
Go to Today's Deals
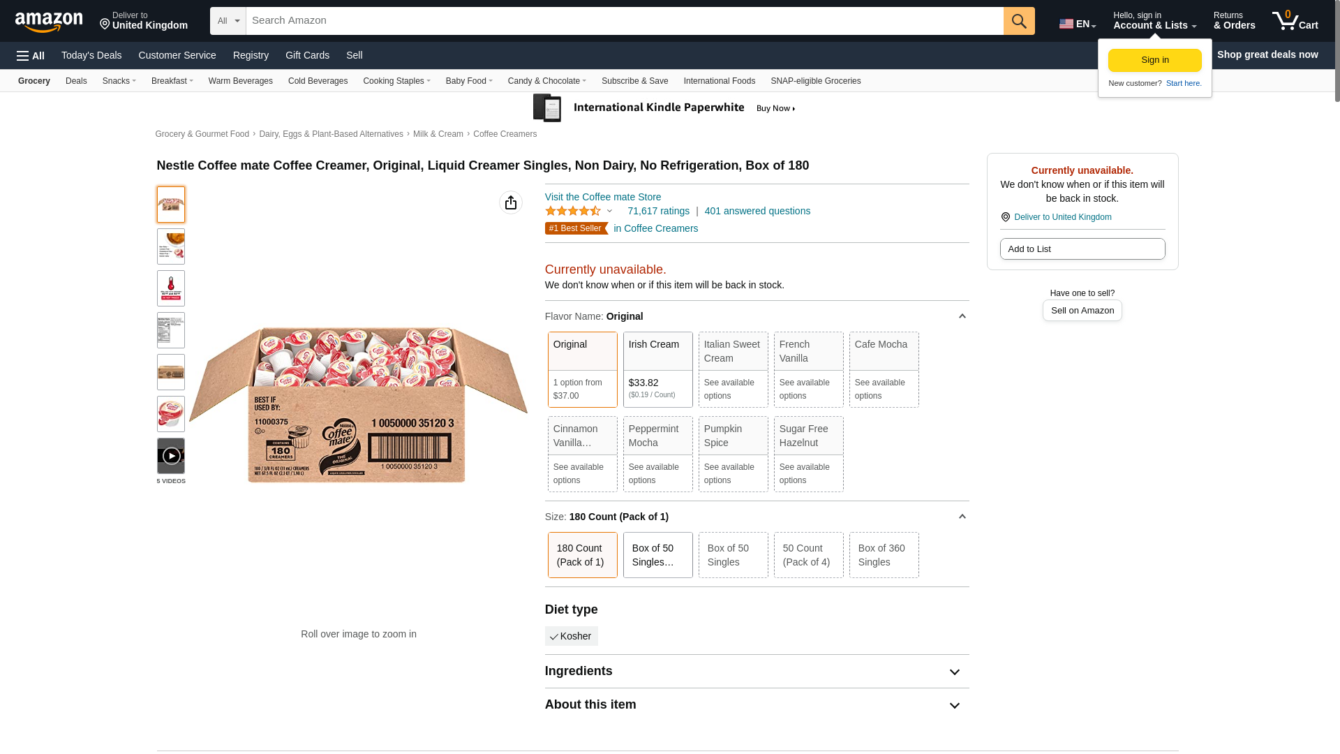[x=91, y=55]
